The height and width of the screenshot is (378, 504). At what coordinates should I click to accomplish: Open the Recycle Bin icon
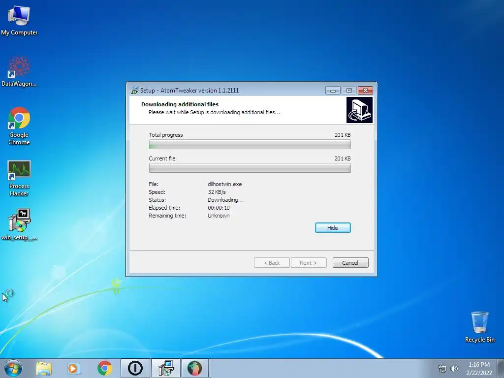click(x=479, y=327)
